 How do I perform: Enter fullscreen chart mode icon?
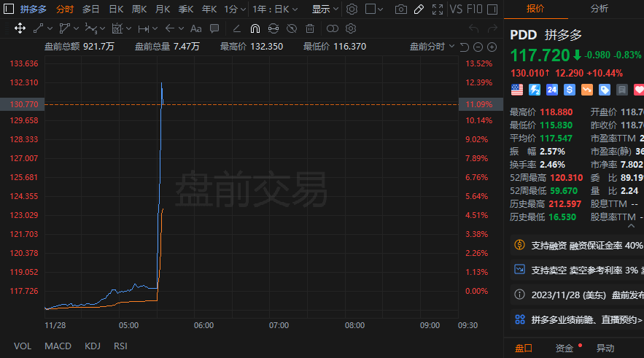(437, 9)
